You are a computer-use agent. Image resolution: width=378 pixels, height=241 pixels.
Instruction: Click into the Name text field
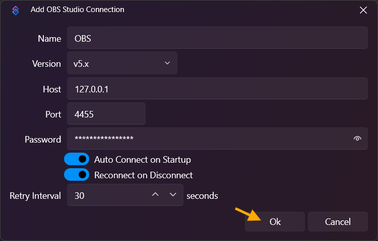(x=217, y=38)
